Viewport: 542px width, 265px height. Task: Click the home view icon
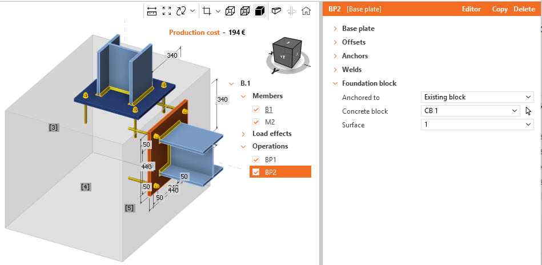(307, 11)
